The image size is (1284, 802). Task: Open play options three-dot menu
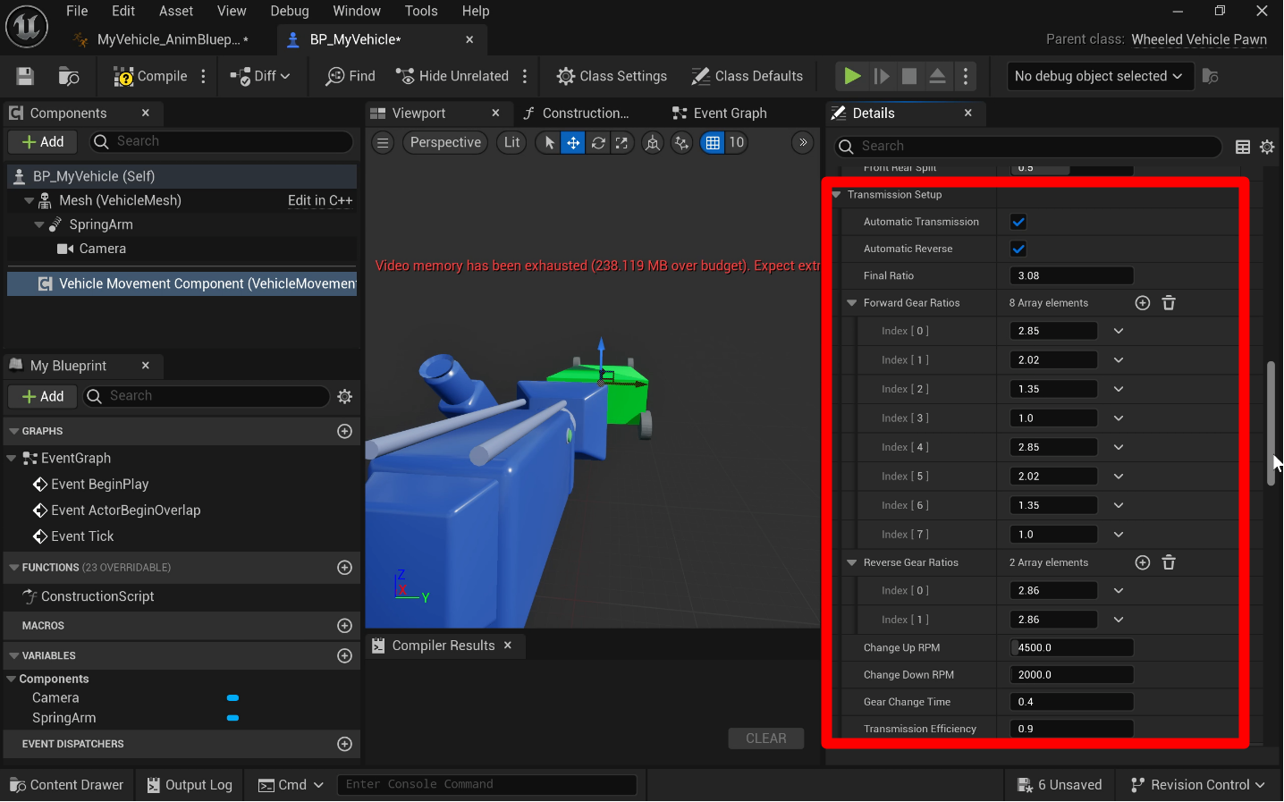click(966, 76)
